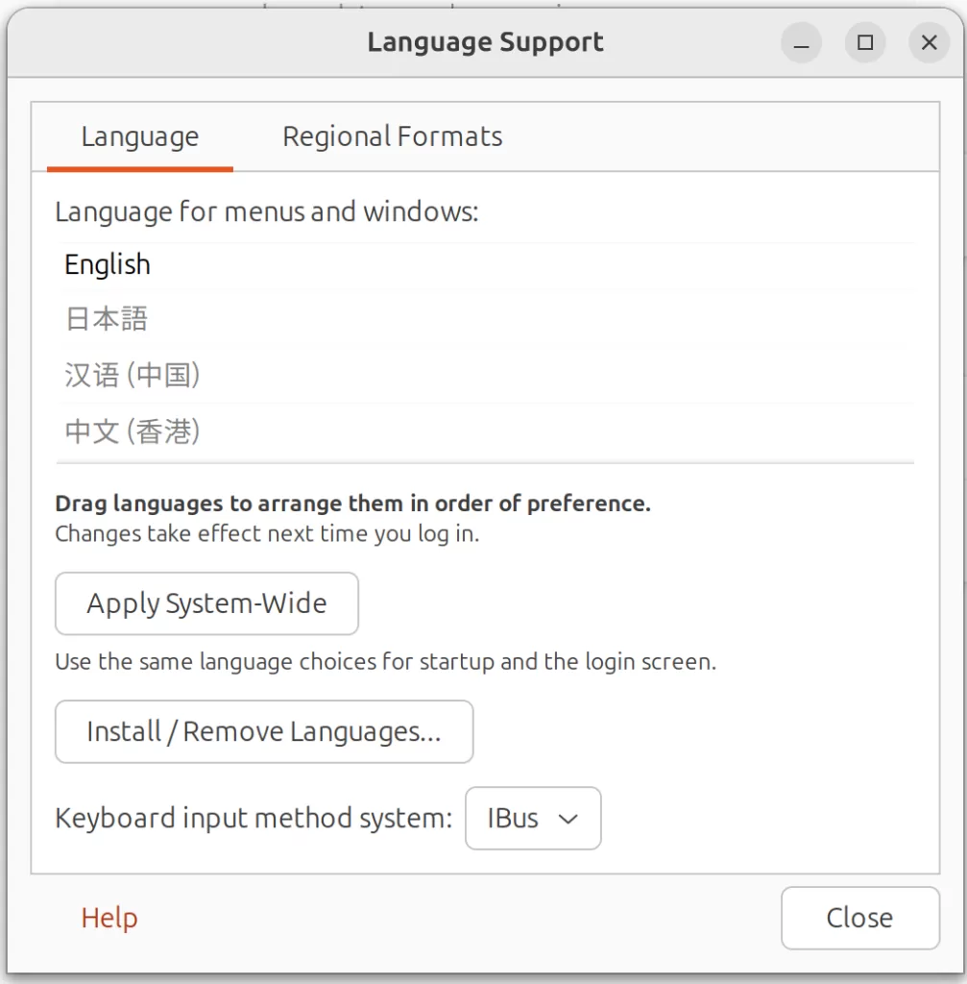Viewport: 967px width, 984px height.
Task: Click the chevron arrow beside IBus
Action: [x=568, y=819]
